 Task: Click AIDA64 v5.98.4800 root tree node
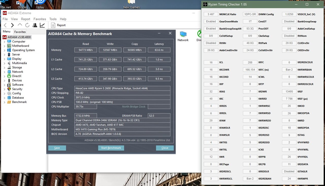pyautogui.click(x=19, y=37)
